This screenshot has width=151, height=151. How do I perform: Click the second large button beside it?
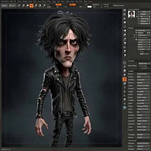(12, 6)
